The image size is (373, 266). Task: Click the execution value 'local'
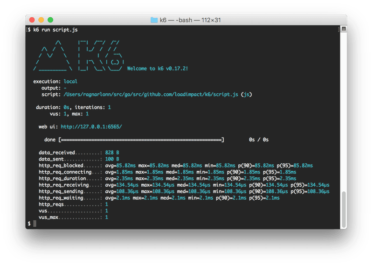[x=70, y=82]
